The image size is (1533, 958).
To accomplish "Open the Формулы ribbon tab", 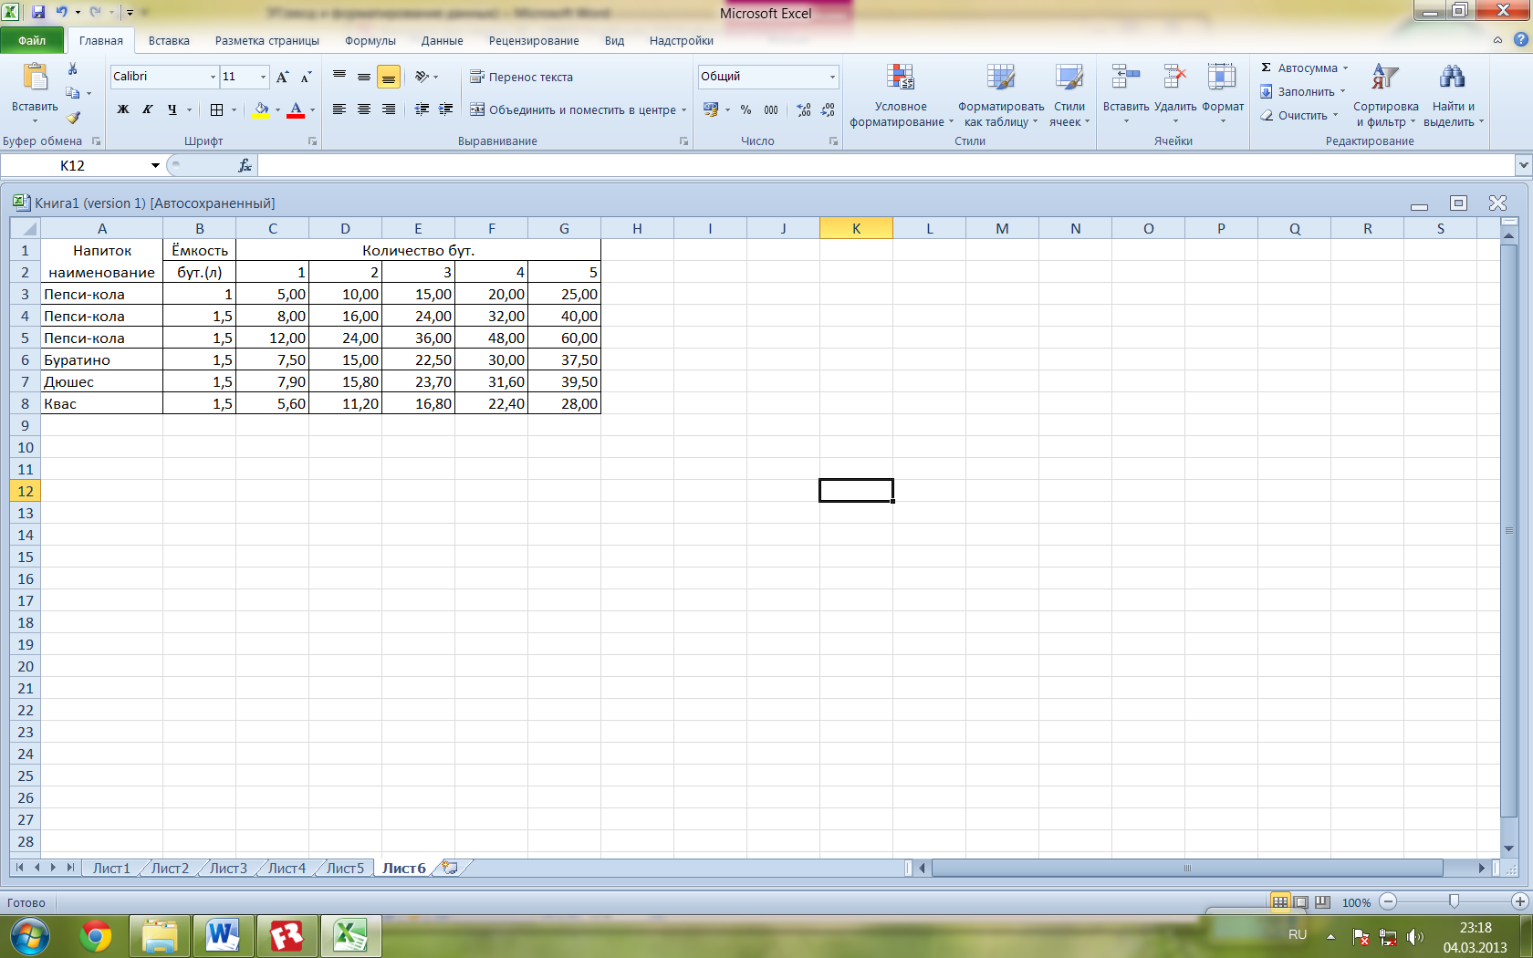I will pyautogui.click(x=370, y=40).
